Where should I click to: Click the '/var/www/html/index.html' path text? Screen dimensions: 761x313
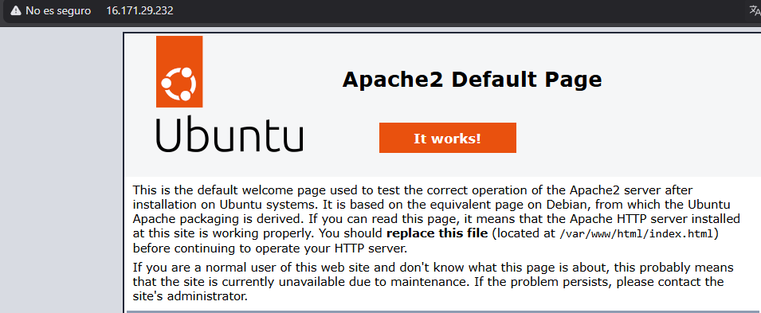[636, 234]
